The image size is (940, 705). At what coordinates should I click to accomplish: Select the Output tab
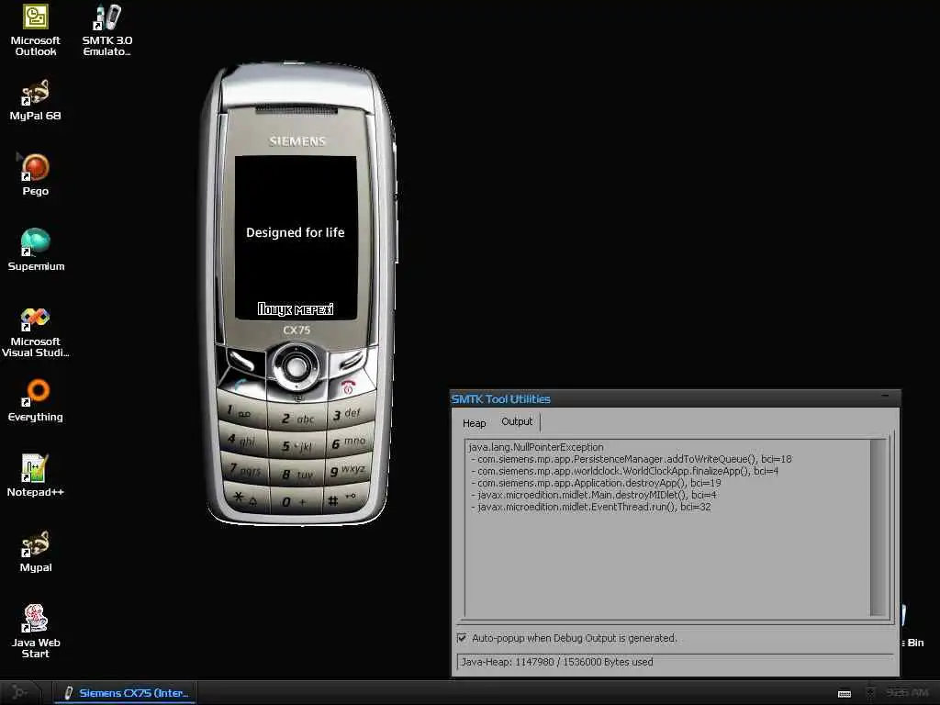coord(517,421)
